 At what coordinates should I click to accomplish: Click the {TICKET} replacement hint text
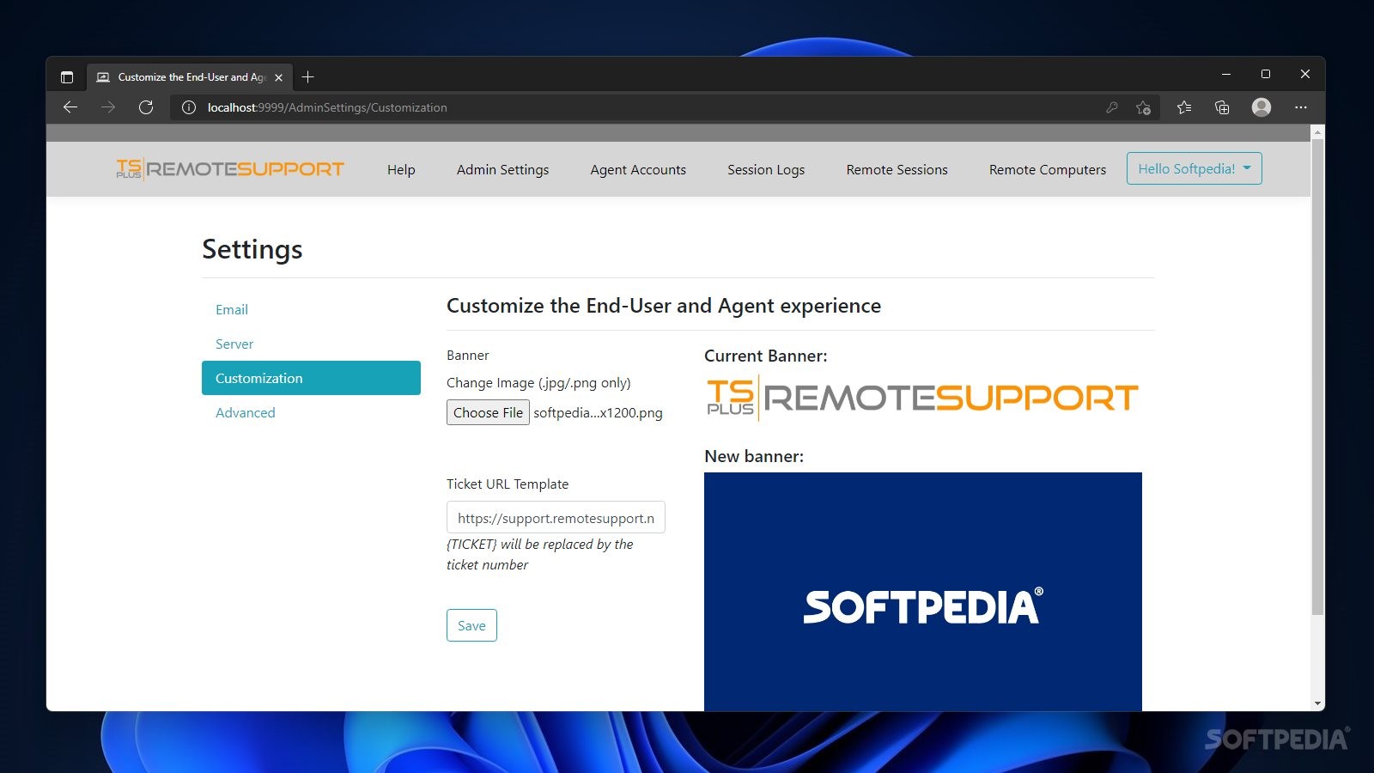pyautogui.click(x=540, y=554)
